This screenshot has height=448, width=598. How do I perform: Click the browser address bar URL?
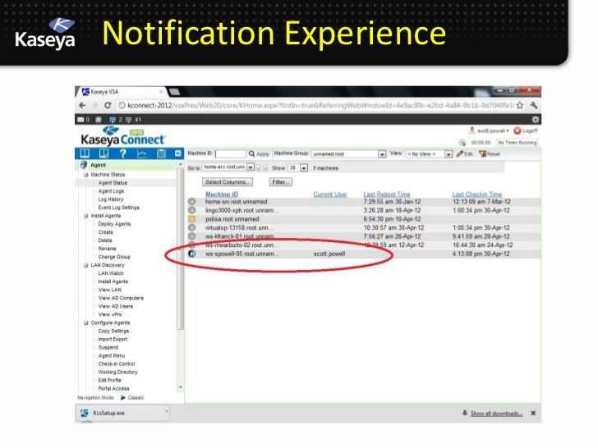(320, 106)
